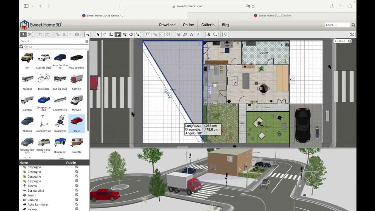Viewport: 375px width, 211px height.
Task: Click the undo arrow icon
Action: 40,35
